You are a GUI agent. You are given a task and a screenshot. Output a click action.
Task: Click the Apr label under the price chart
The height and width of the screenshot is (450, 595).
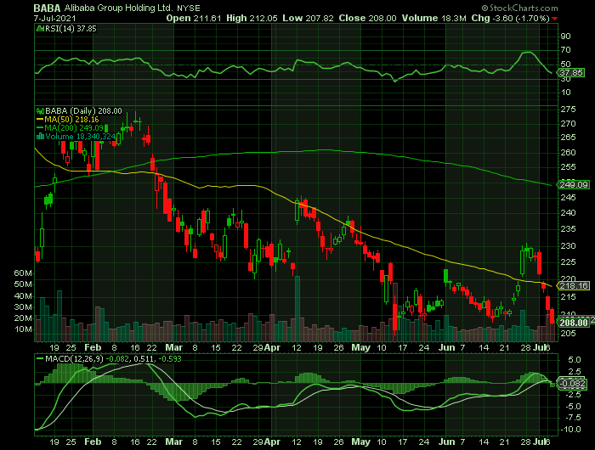(272, 347)
